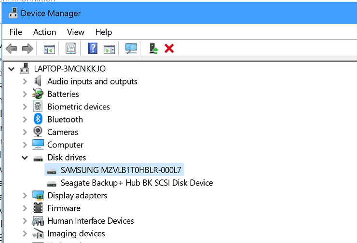Click the computer icon beside LAPTOP-3MCNKKJO
357x243 pixels.
click(24, 68)
